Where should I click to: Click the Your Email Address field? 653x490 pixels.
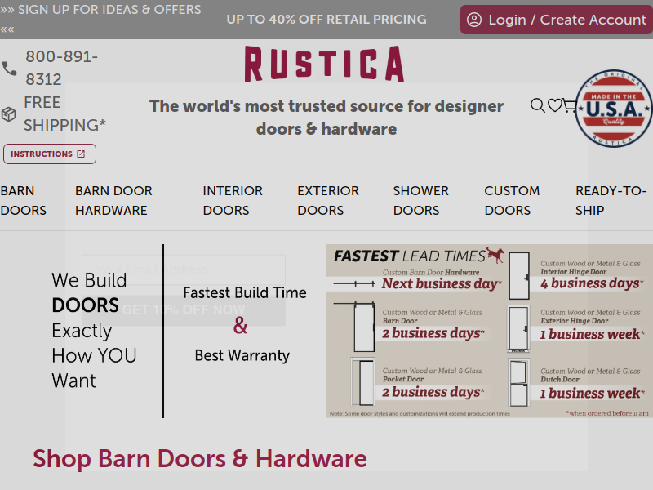(184, 269)
